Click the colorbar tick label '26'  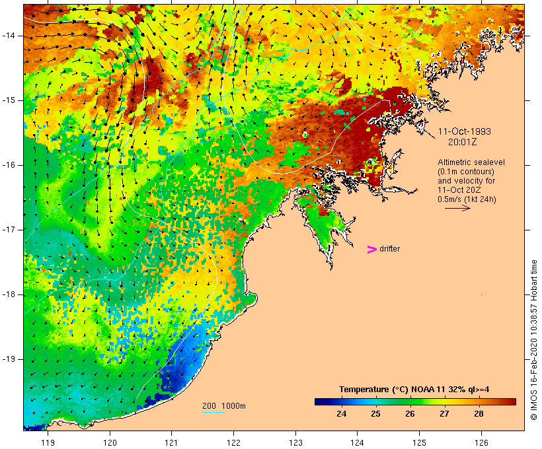click(x=410, y=413)
